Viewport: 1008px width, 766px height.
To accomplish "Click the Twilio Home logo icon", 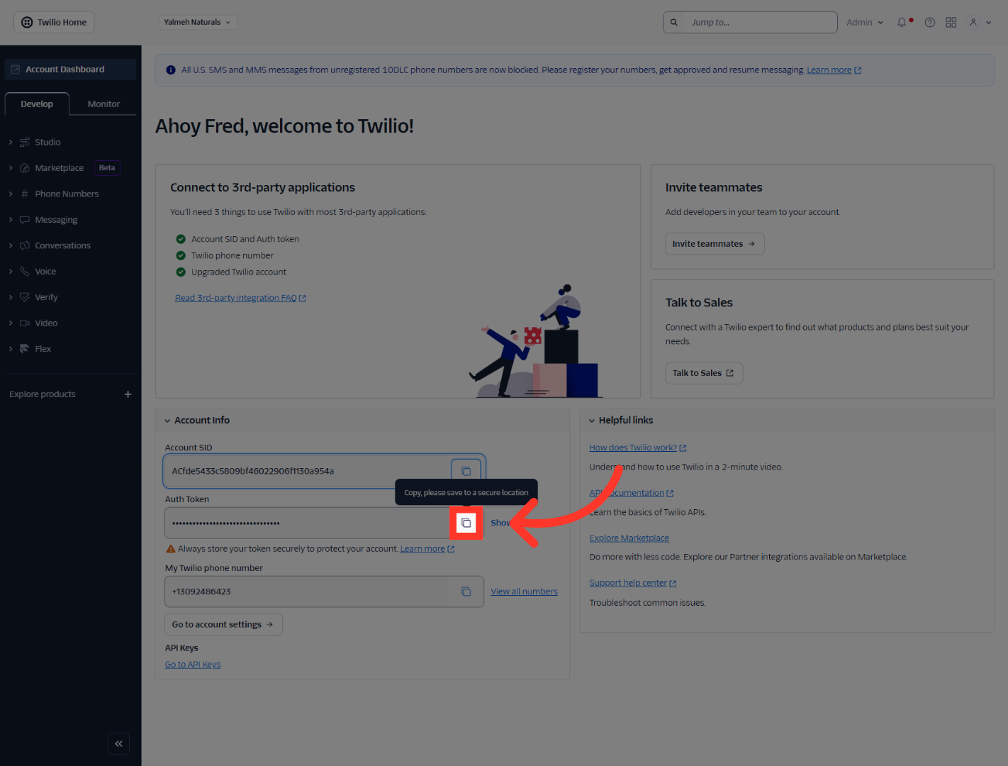I will click(27, 22).
